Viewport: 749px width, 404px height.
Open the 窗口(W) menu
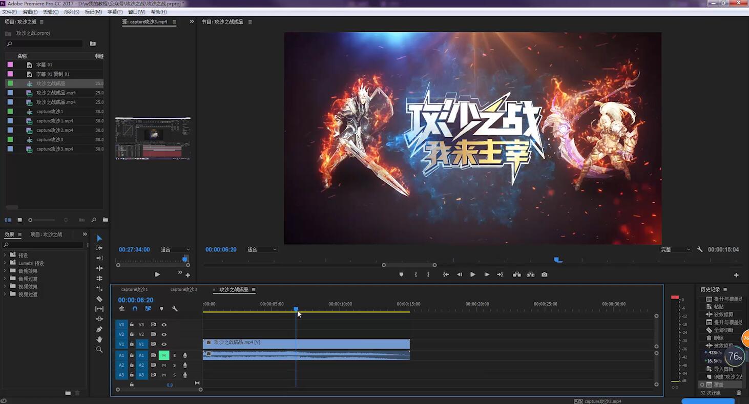coord(137,12)
